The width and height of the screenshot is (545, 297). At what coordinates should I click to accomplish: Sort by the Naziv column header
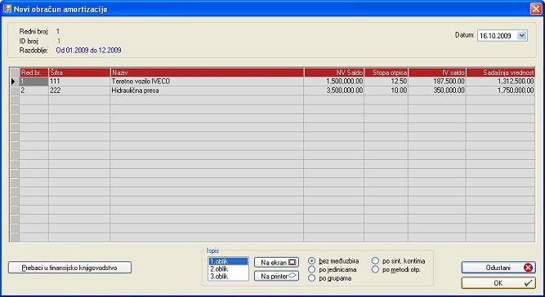207,73
